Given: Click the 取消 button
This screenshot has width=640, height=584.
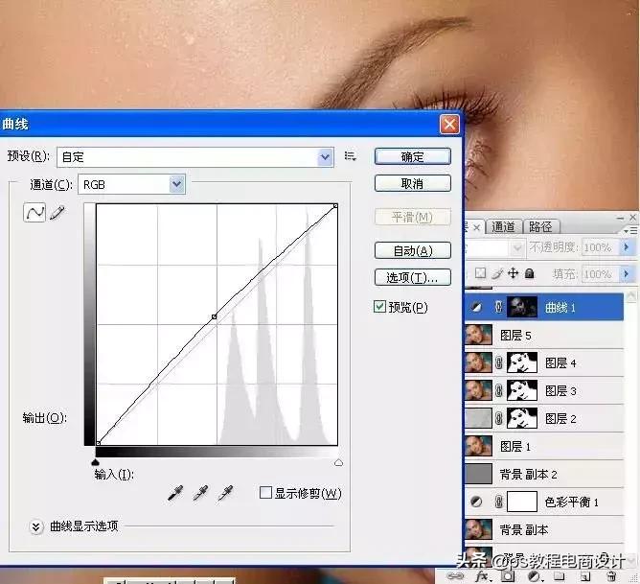Looking at the screenshot, I should tap(413, 183).
